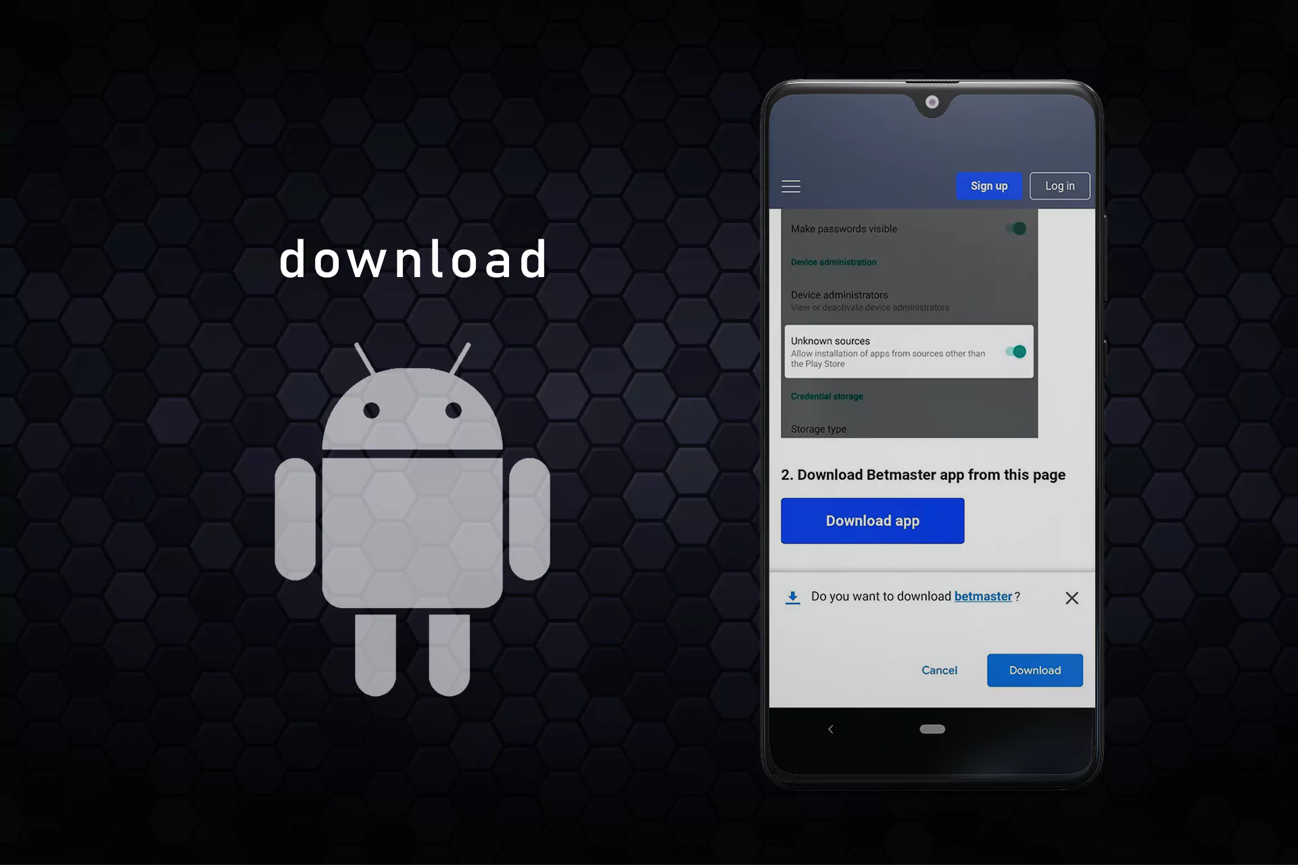Click the Sign up button icon
1298x865 pixels.
pos(988,185)
